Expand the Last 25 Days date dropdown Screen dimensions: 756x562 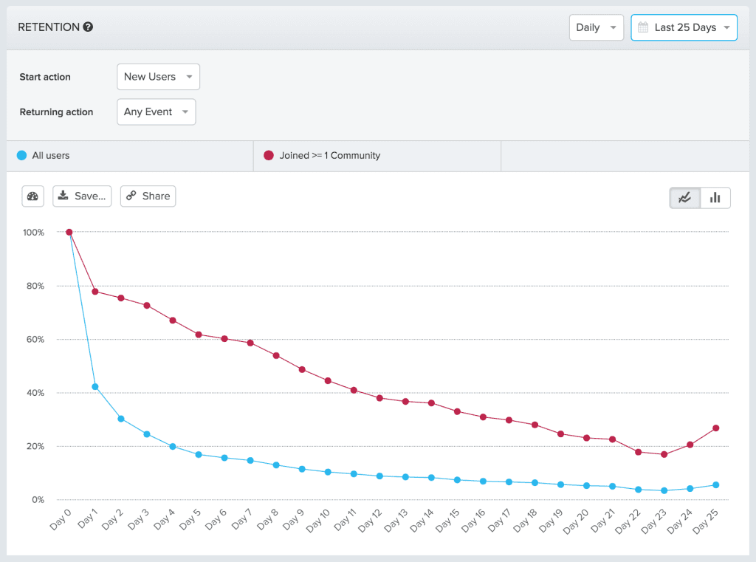(x=684, y=27)
